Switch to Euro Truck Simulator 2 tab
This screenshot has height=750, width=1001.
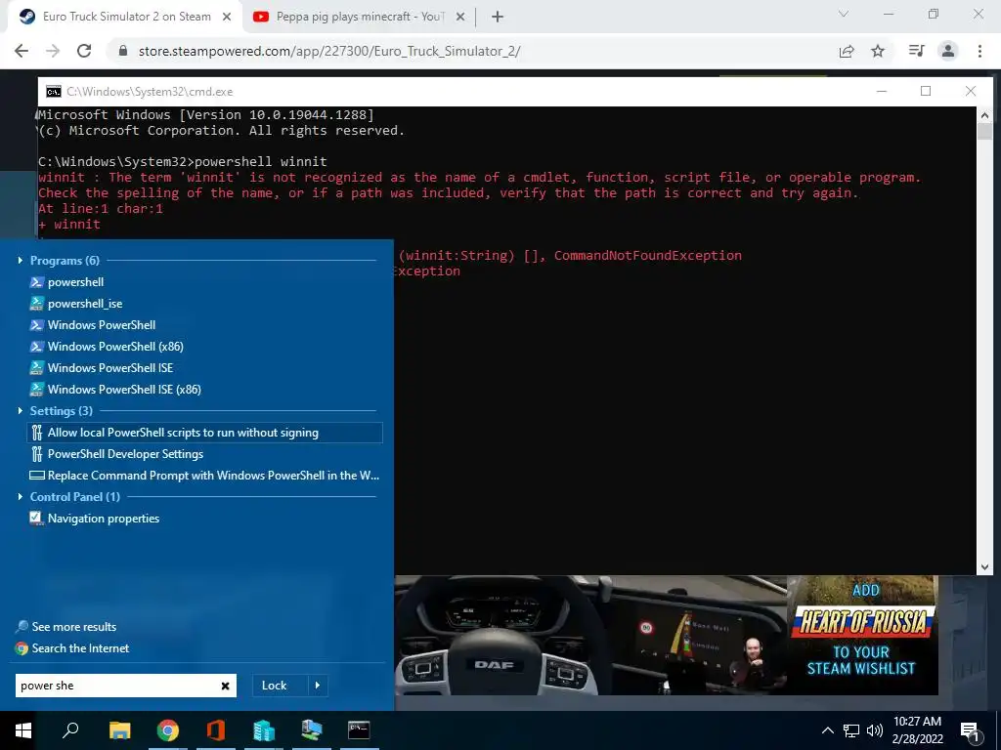point(126,17)
